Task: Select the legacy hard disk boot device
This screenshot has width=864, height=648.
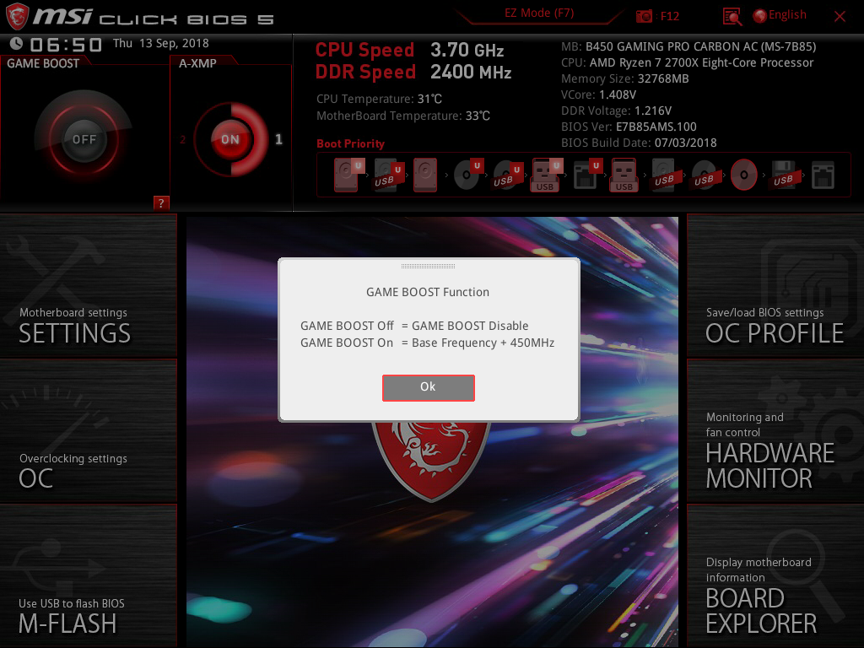Action: [425, 175]
